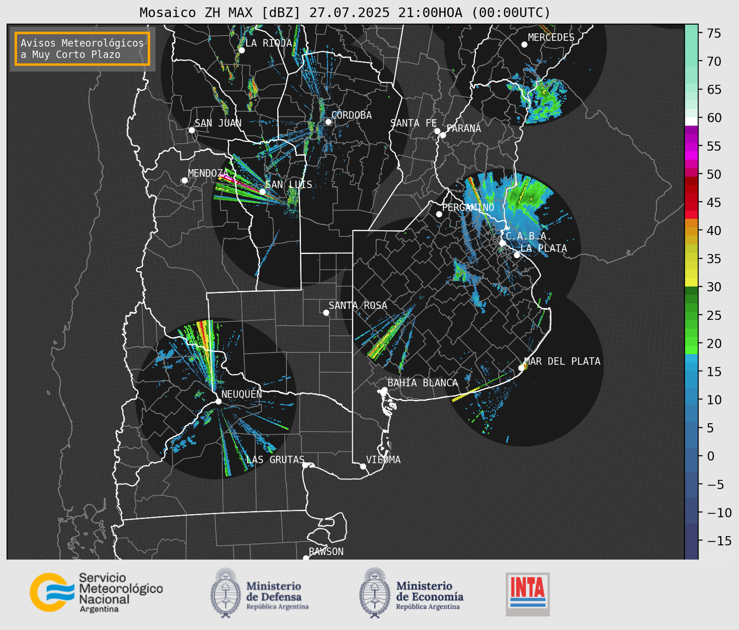The width and height of the screenshot is (739, 630).
Task: Click the BAHÍA BLANCA label
Action: coord(423,383)
